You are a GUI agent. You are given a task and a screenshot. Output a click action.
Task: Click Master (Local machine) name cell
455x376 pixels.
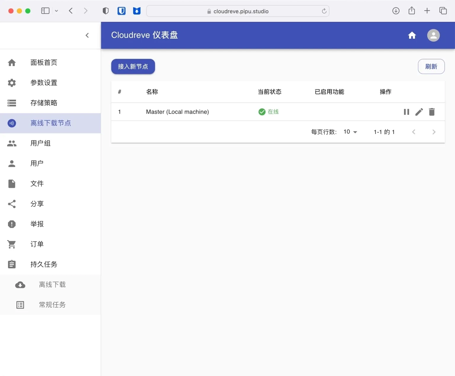tap(177, 112)
